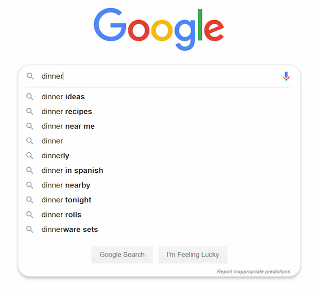Pick the "dinner near me" suggestion
The width and height of the screenshot is (320, 290).
click(68, 126)
